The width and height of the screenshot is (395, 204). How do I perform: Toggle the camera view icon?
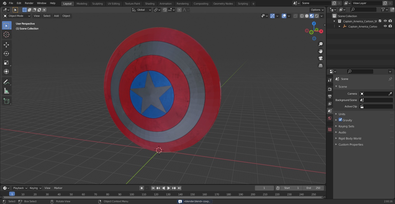(x=320, y=58)
